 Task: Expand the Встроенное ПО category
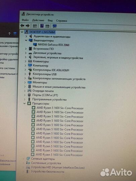coord(26,49)
